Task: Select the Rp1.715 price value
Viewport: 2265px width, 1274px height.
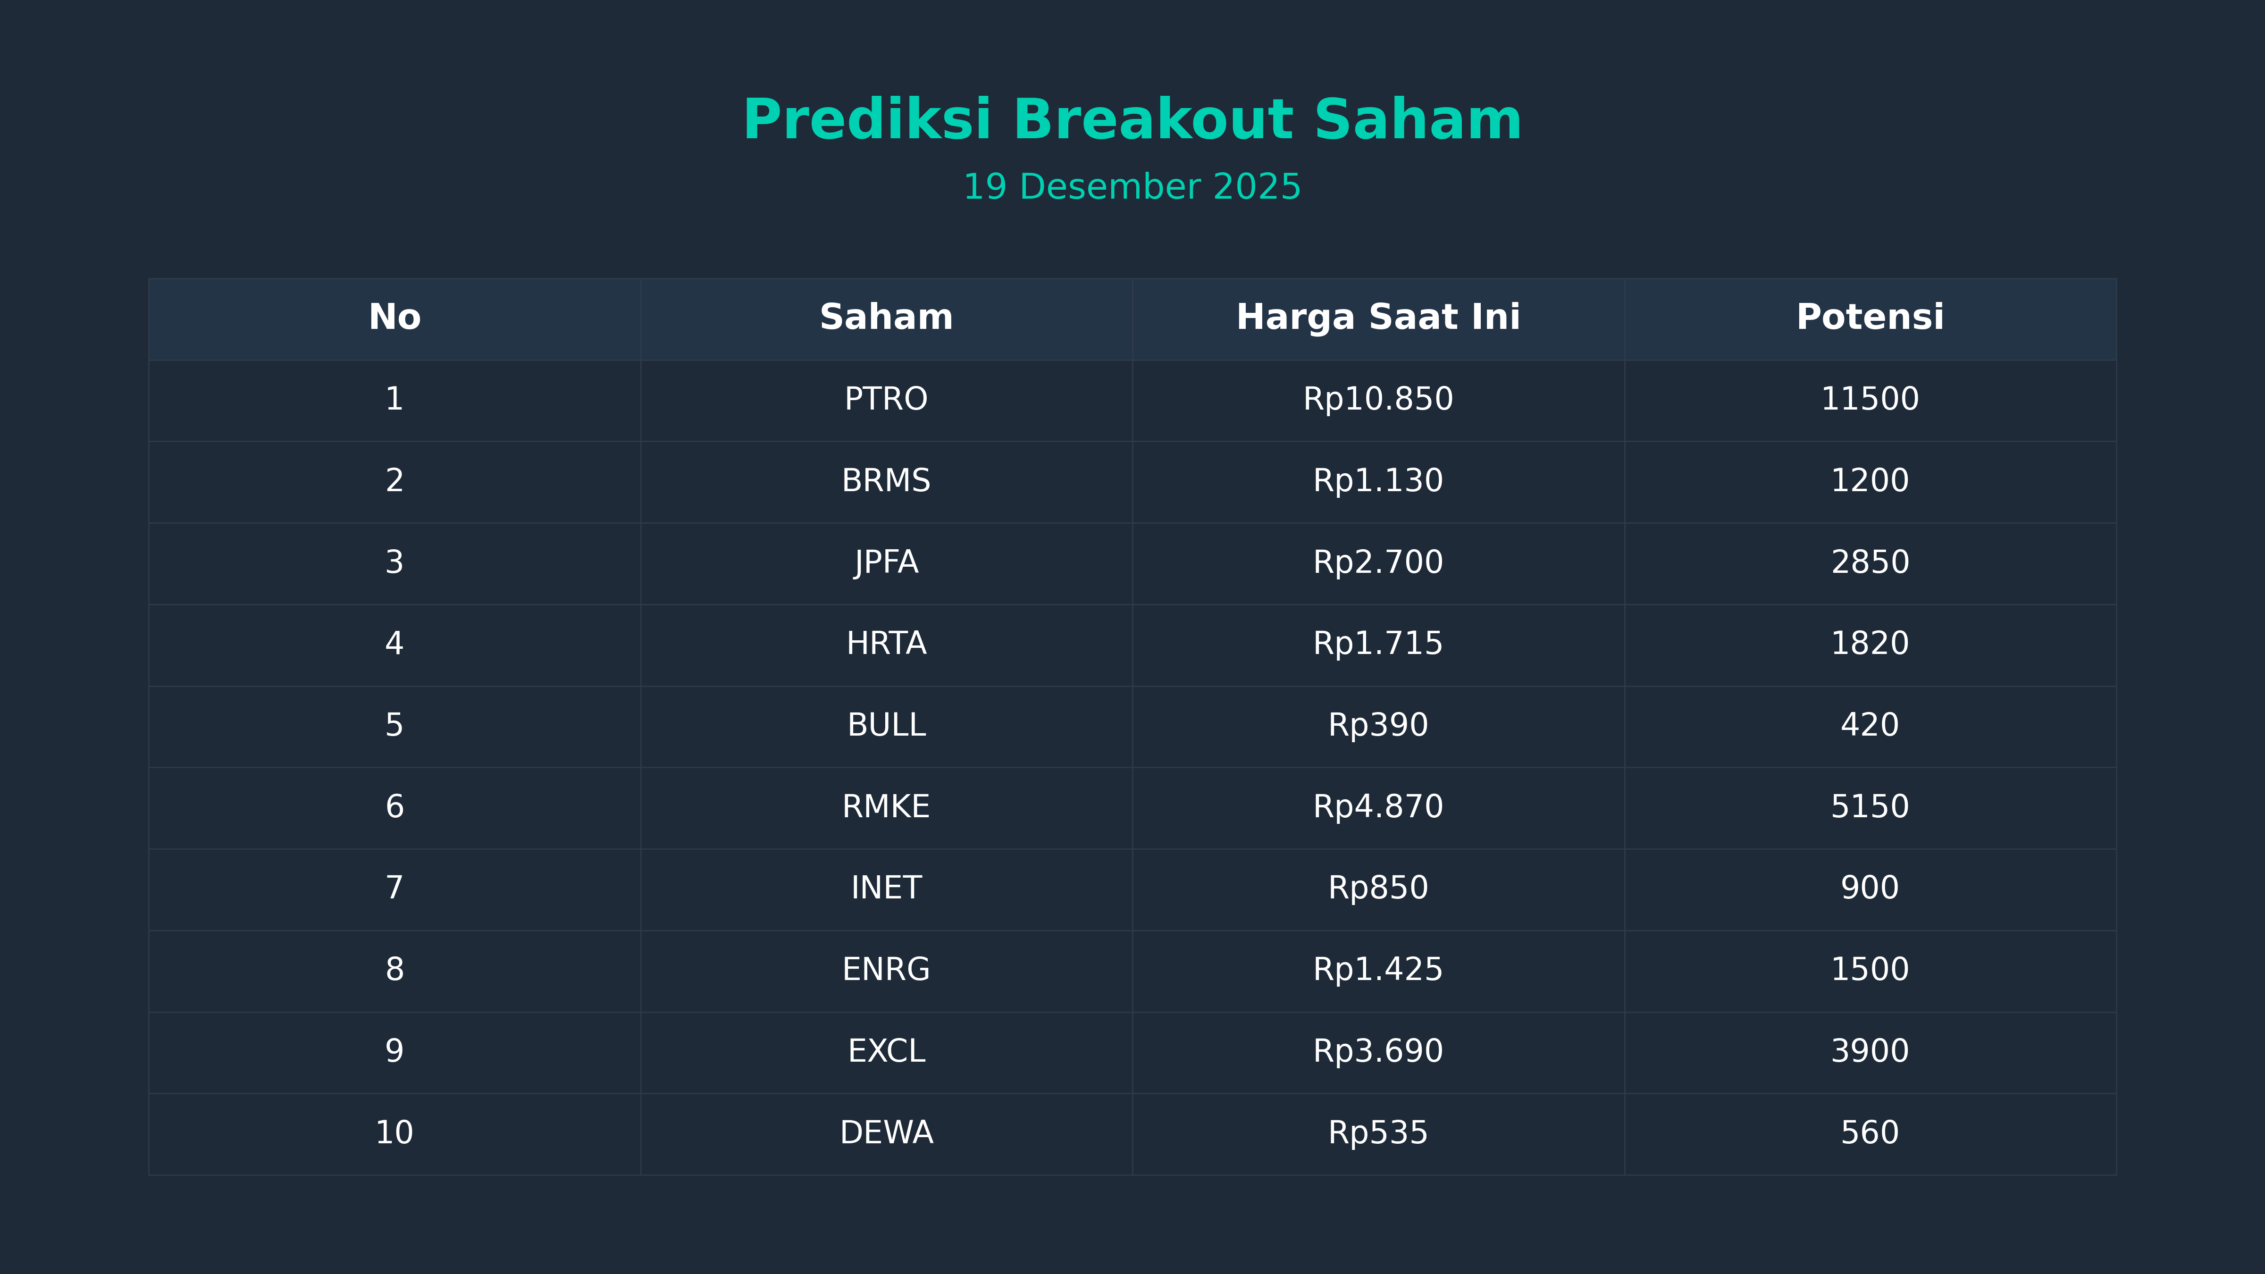Action: (x=1378, y=644)
